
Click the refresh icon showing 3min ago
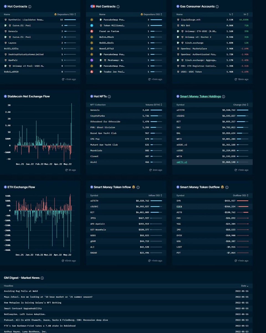[x=150, y=170]
